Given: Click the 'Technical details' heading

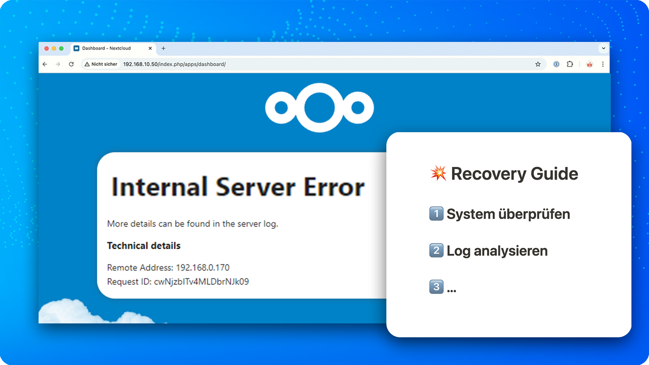Looking at the screenshot, I should 144,246.
